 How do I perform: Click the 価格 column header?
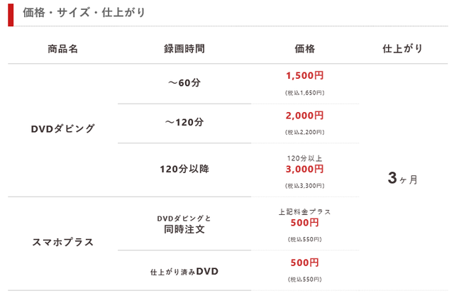pos(304,49)
